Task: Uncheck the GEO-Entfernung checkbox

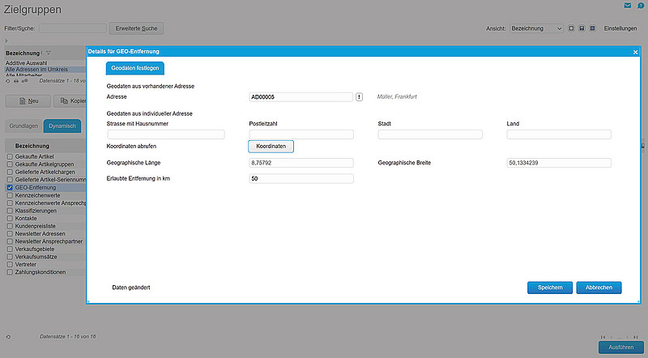Action: [10, 188]
